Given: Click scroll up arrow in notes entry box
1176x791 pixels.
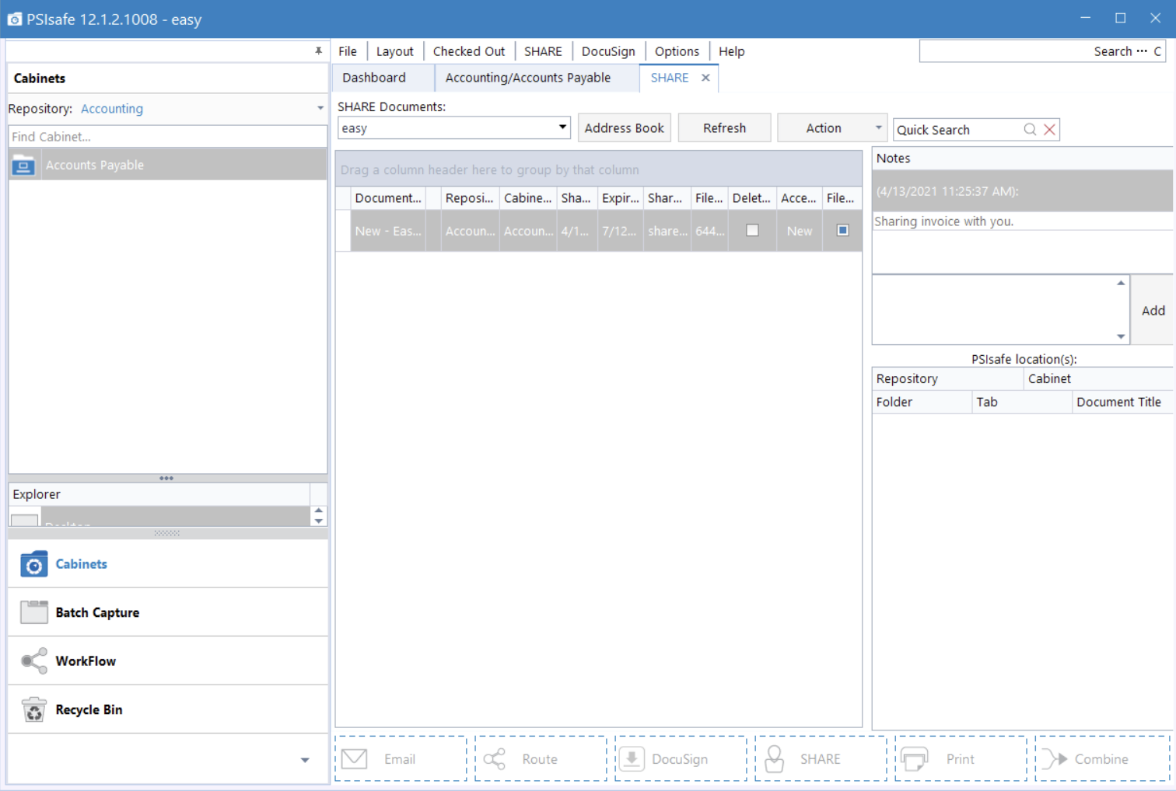Looking at the screenshot, I should click(1121, 283).
